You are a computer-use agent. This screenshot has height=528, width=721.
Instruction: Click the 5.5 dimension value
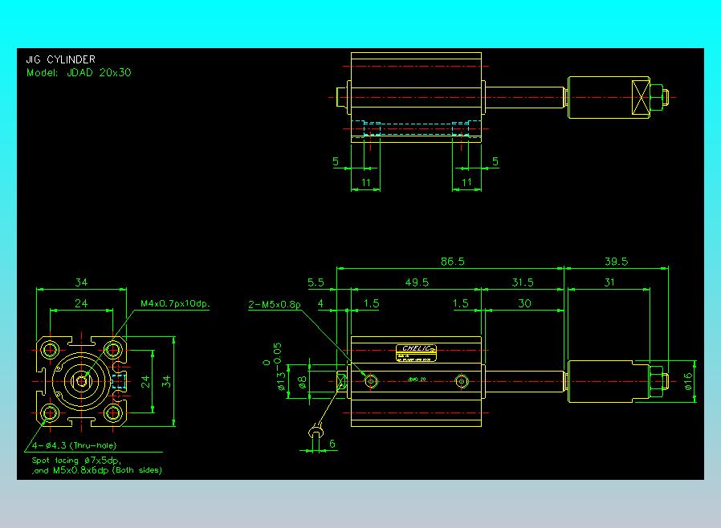[316, 282]
